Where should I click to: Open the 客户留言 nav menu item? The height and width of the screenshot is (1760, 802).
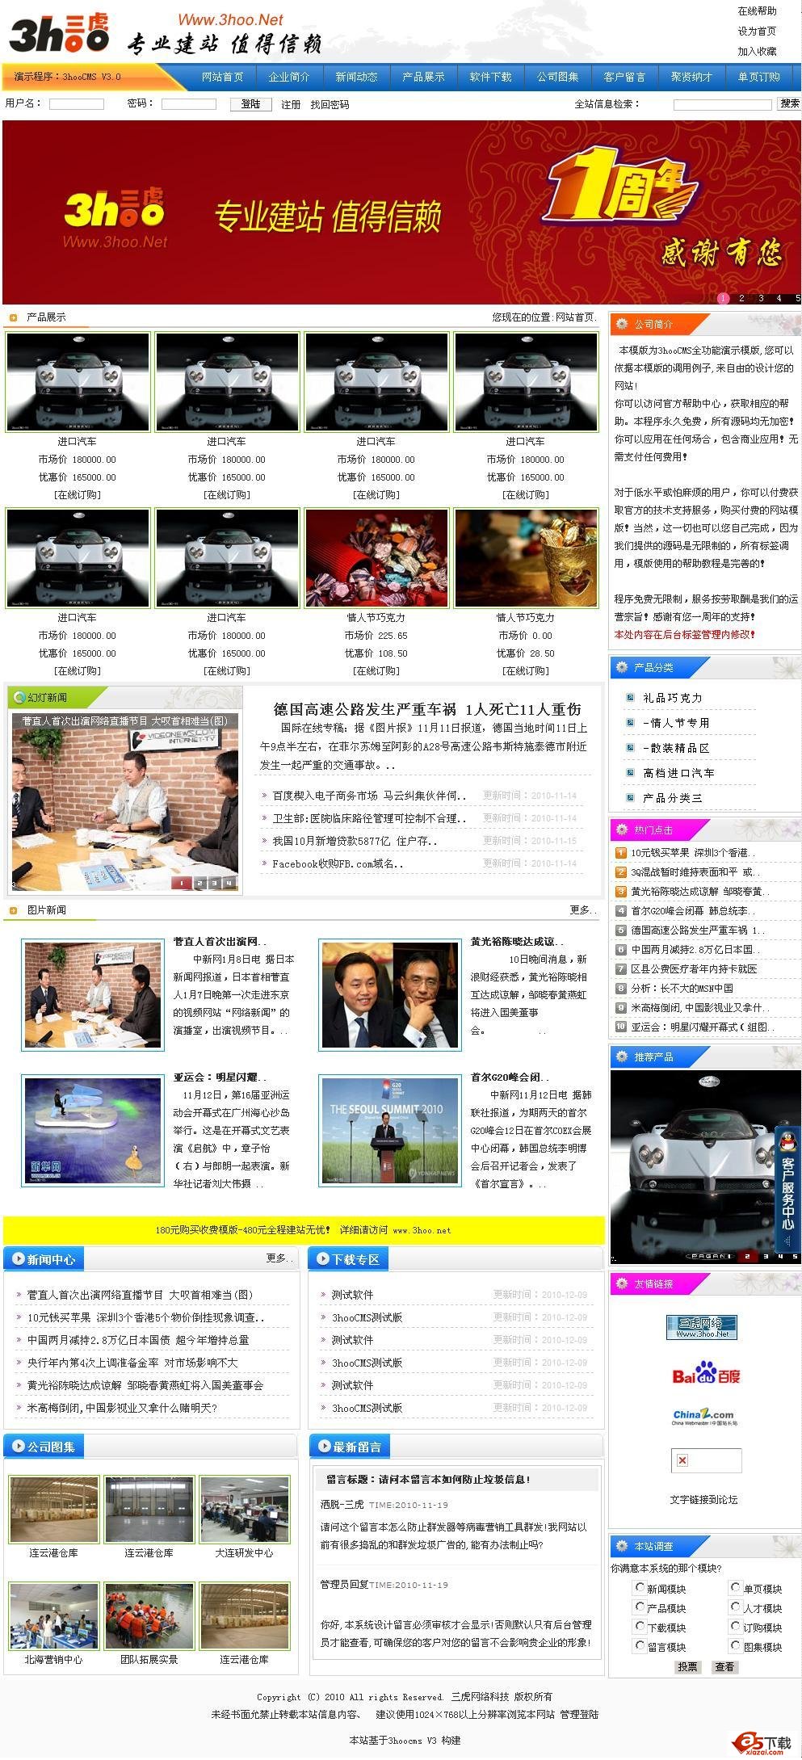624,77
